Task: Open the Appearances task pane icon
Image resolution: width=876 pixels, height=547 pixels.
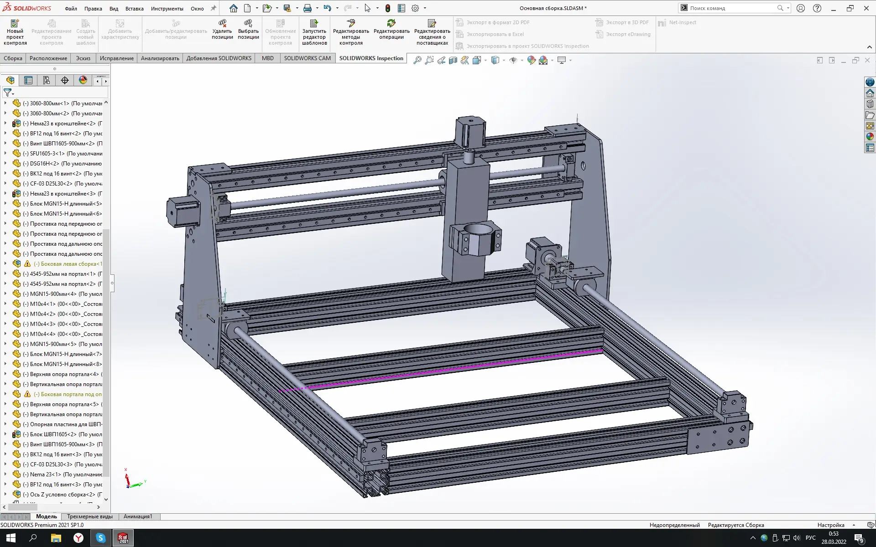Action: pyautogui.click(x=870, y=136)
